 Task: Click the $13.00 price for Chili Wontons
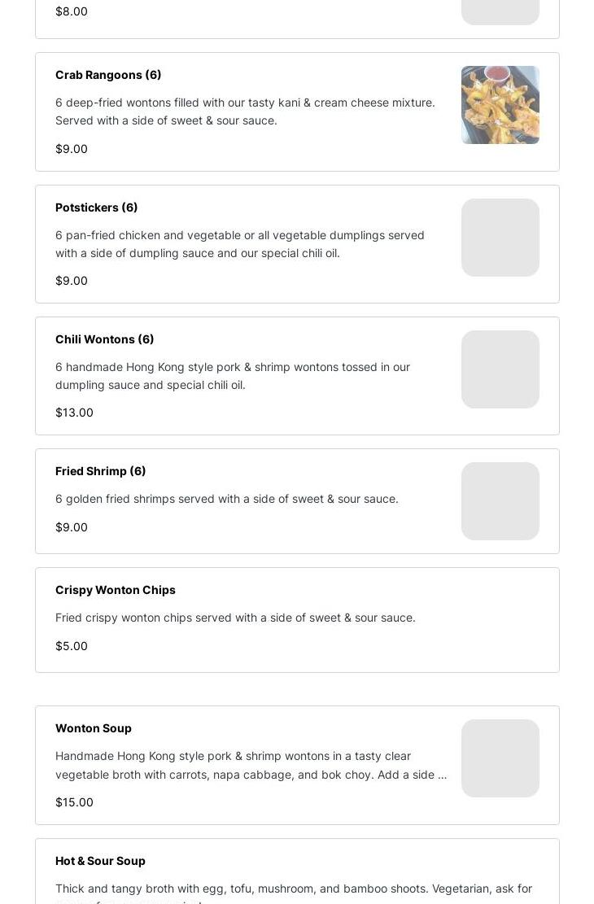pyautogui.click(x=74, y=413)
